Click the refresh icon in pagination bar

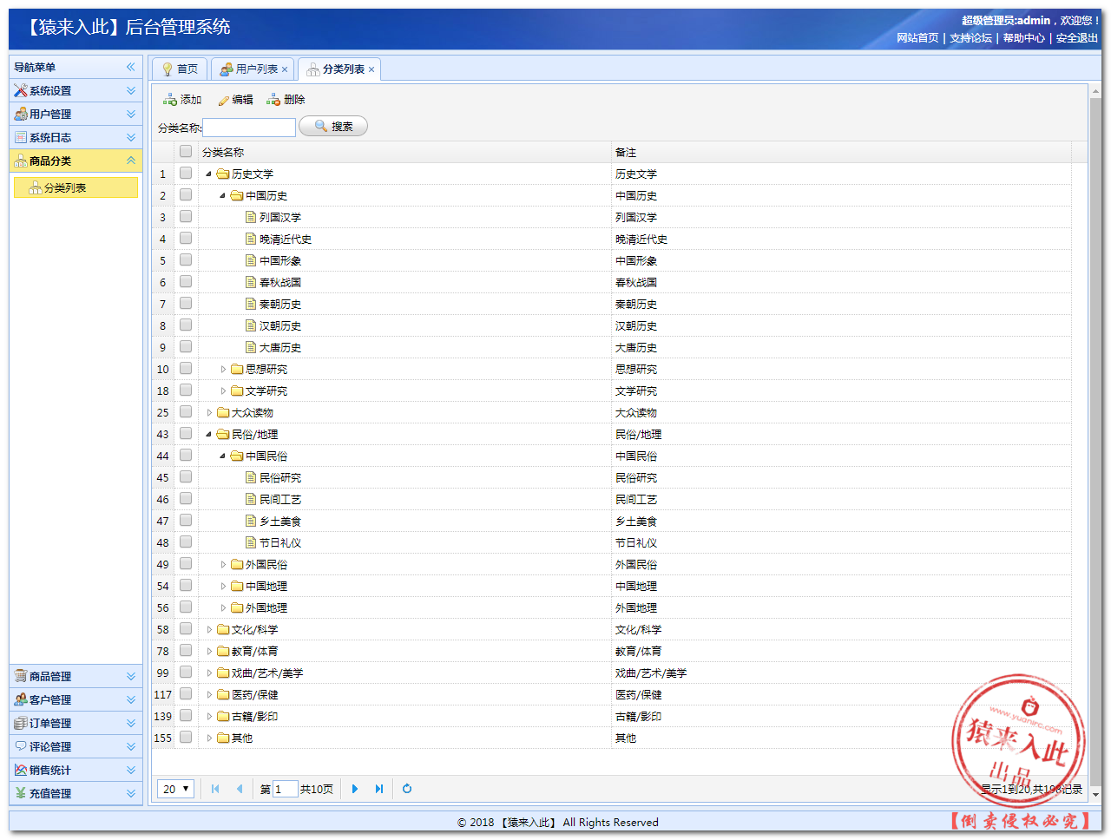(407, 789)
